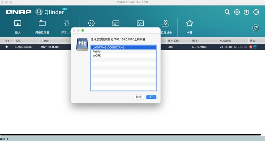Click the 取消 cancel button
Viewport: 265px width, 141px height.
tap(138, 97)
